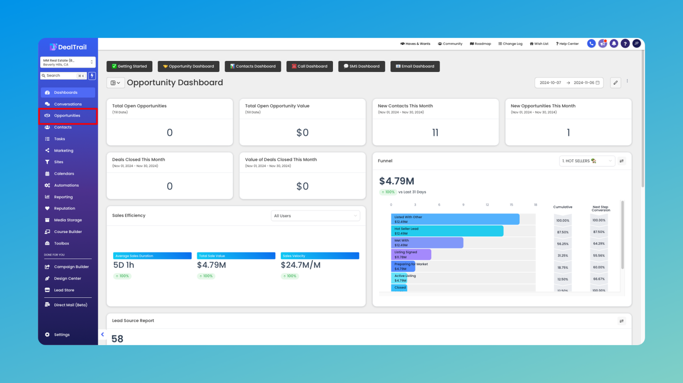Open the MM Real Estate account switcher
The width and height of the screenshot is (683, 383).
coord(68,62)
